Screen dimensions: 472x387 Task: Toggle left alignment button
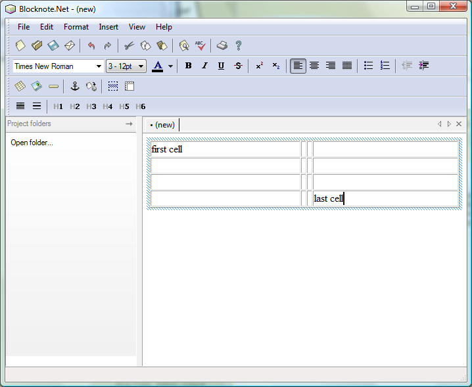tap(298, 66)
